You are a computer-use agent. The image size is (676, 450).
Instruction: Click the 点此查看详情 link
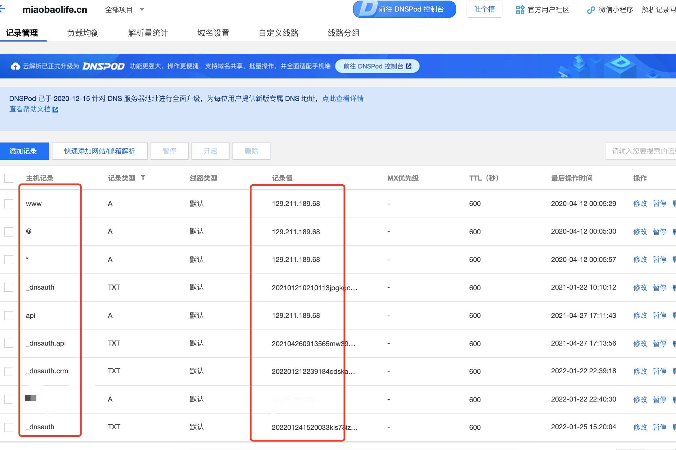click(343, 99)
